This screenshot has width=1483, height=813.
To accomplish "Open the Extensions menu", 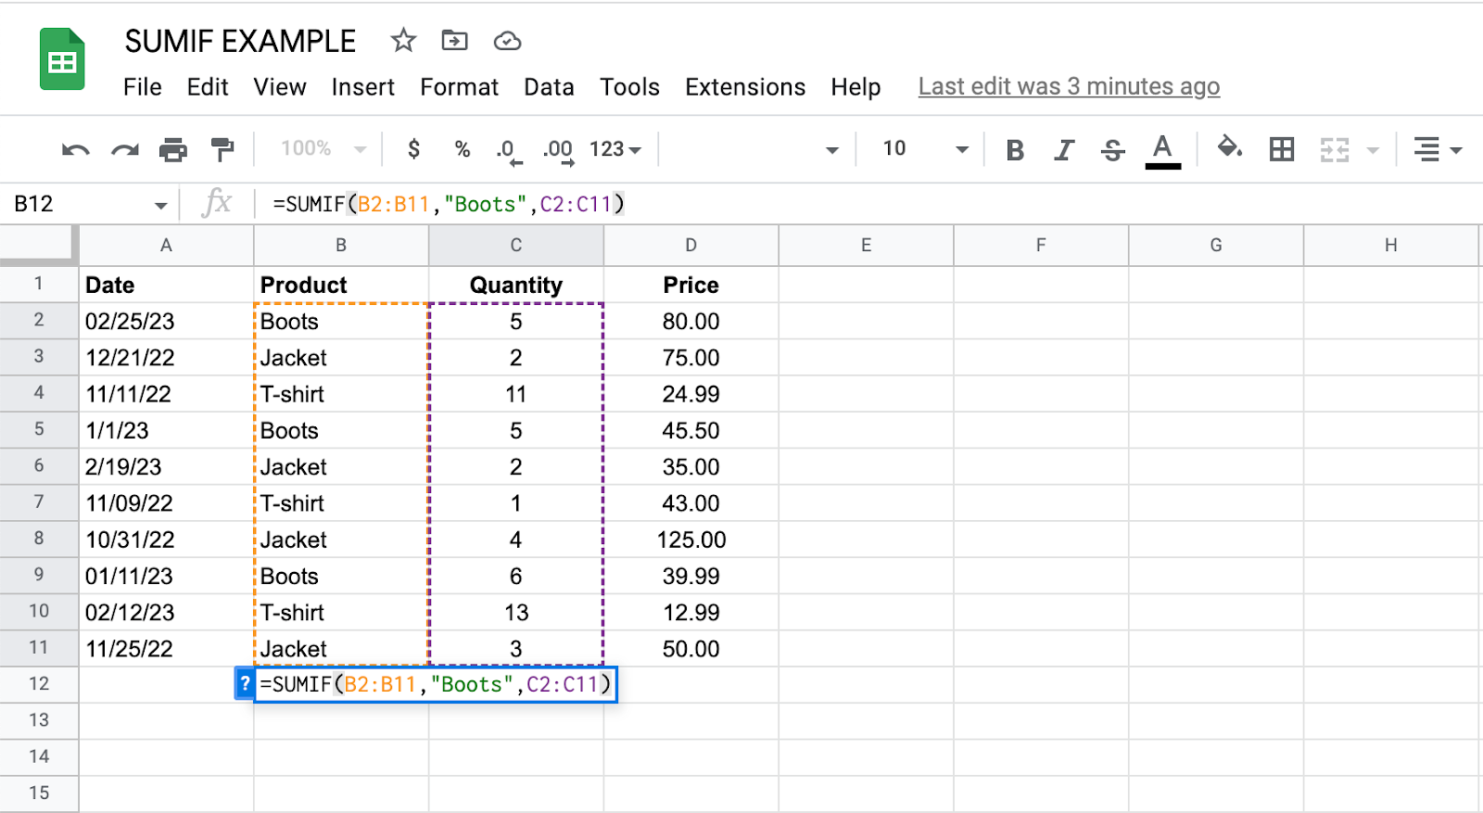I will (745, 87).
